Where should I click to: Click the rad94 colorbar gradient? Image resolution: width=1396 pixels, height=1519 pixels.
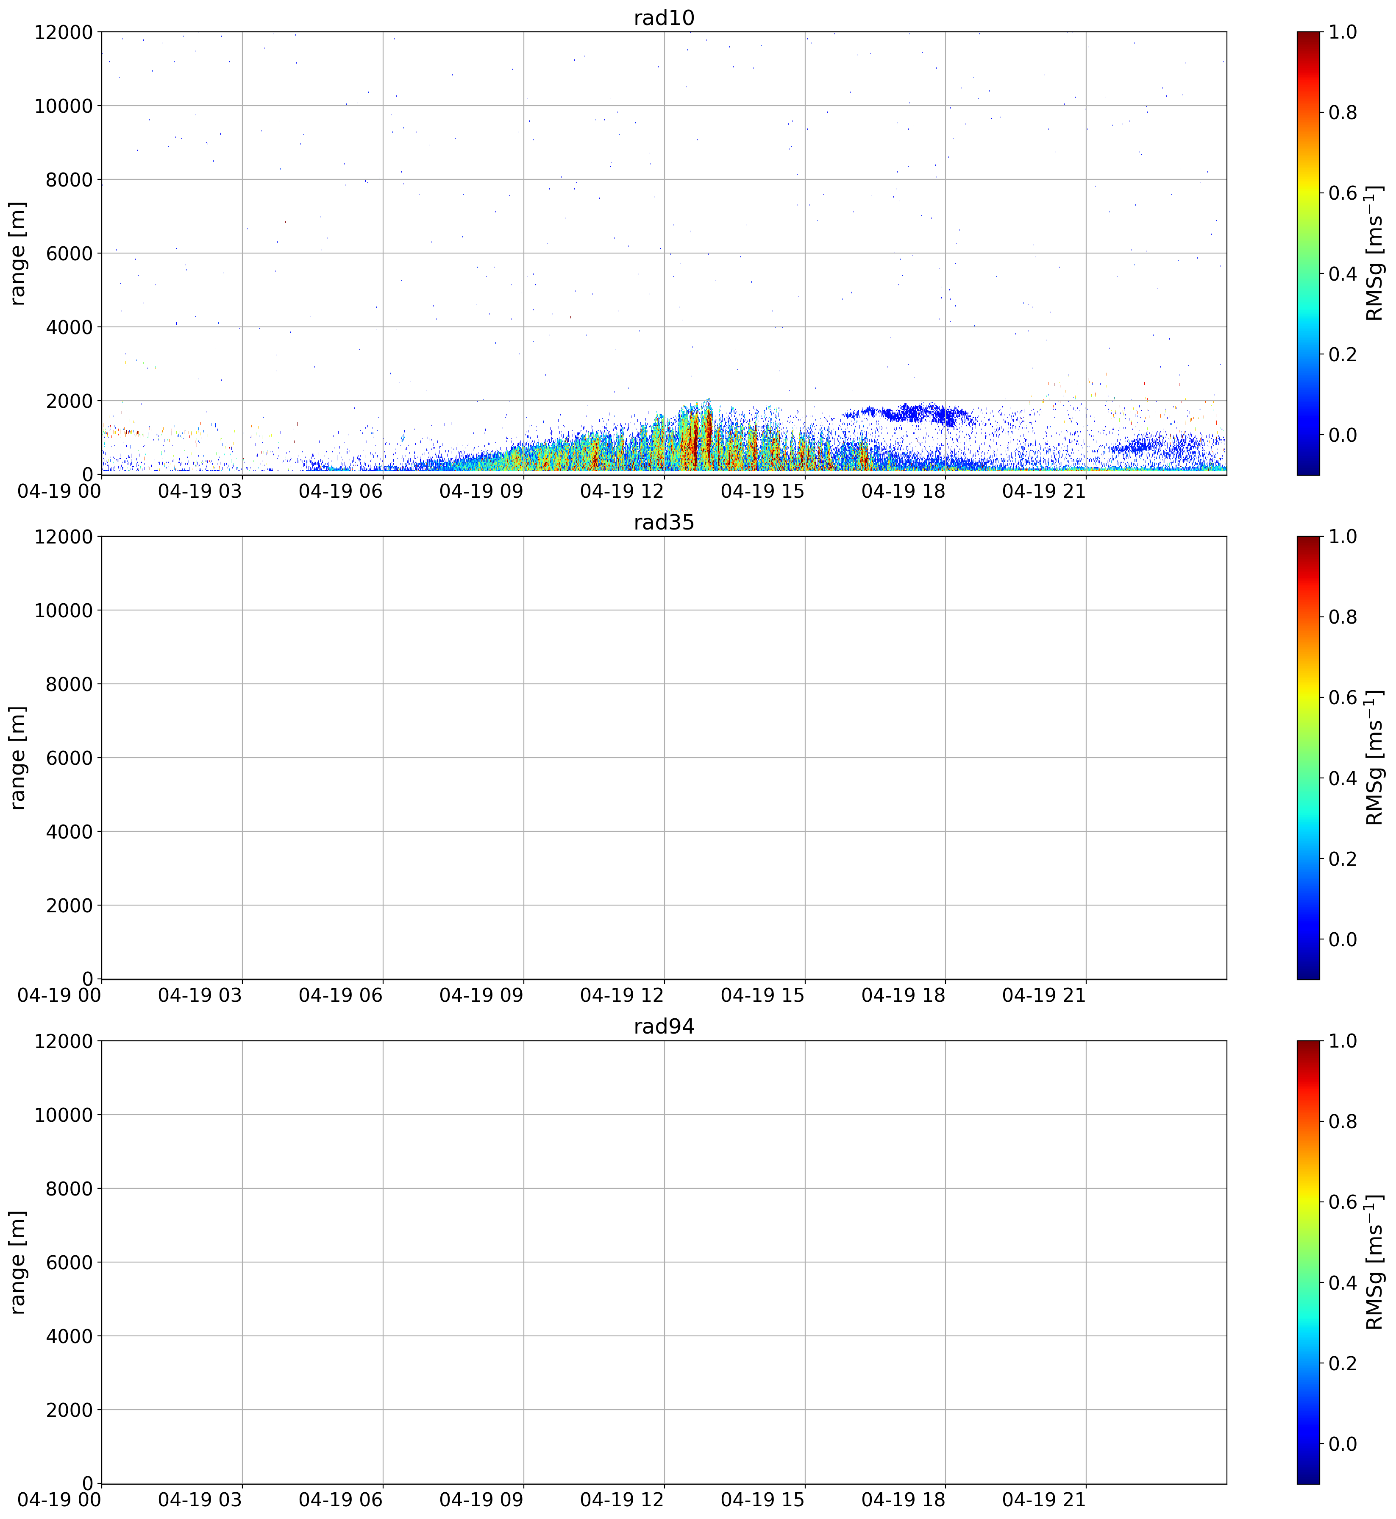(x=1307, y=1262)
